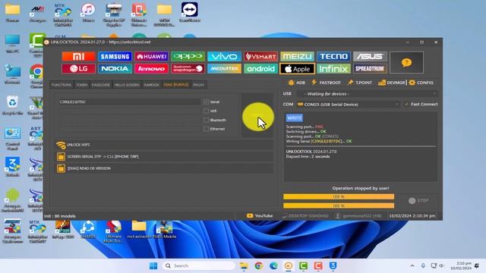
Task: Click the lower 100% progress bar
Action: pyautogui.click(x=339, y=206)
